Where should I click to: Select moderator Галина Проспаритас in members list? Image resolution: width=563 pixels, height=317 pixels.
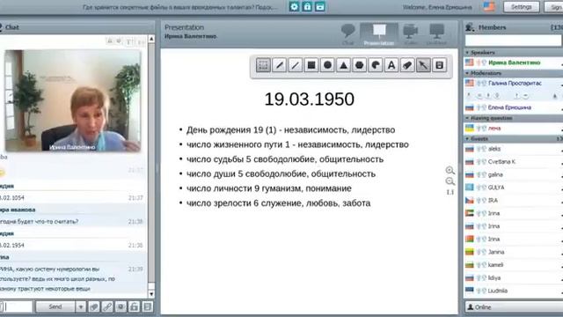(514, 84)
